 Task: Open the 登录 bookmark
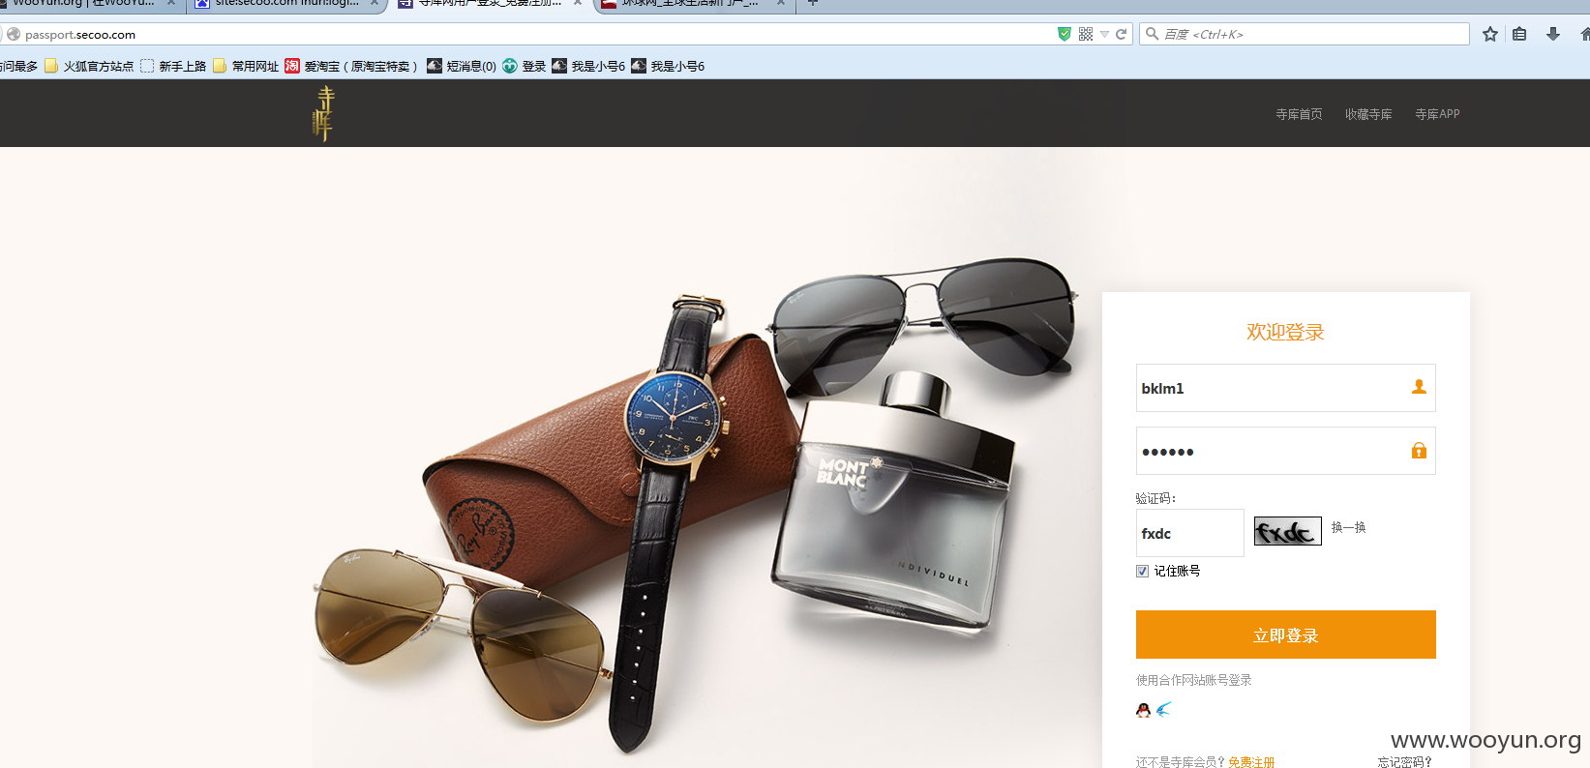(x=525, y=66)
